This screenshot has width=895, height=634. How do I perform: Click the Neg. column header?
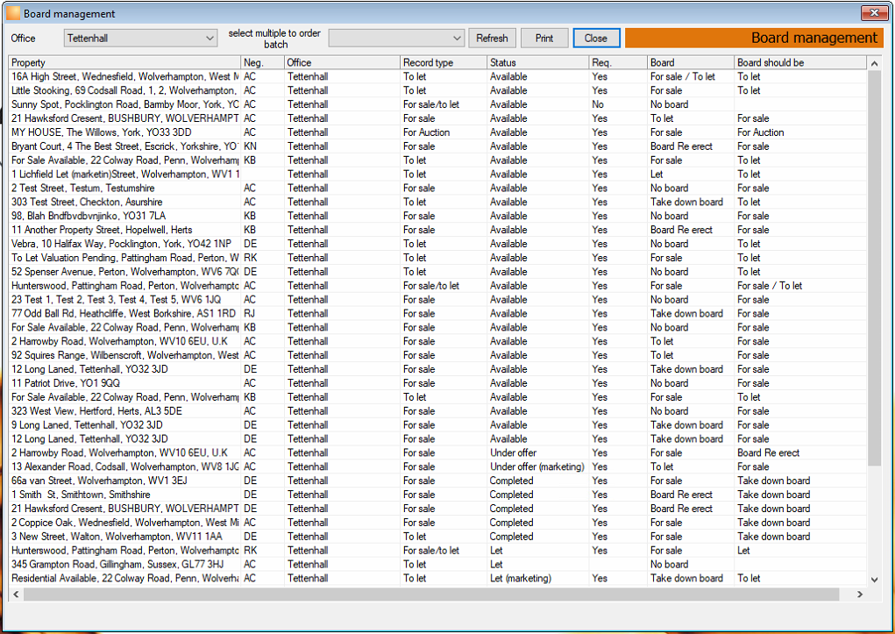point(263,62)
